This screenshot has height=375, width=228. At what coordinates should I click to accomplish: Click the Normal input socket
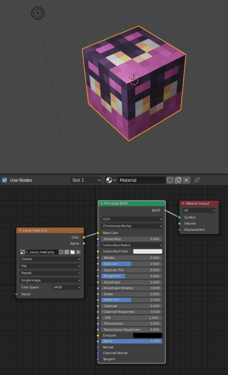pyautogui.click(x=98, y=347)
